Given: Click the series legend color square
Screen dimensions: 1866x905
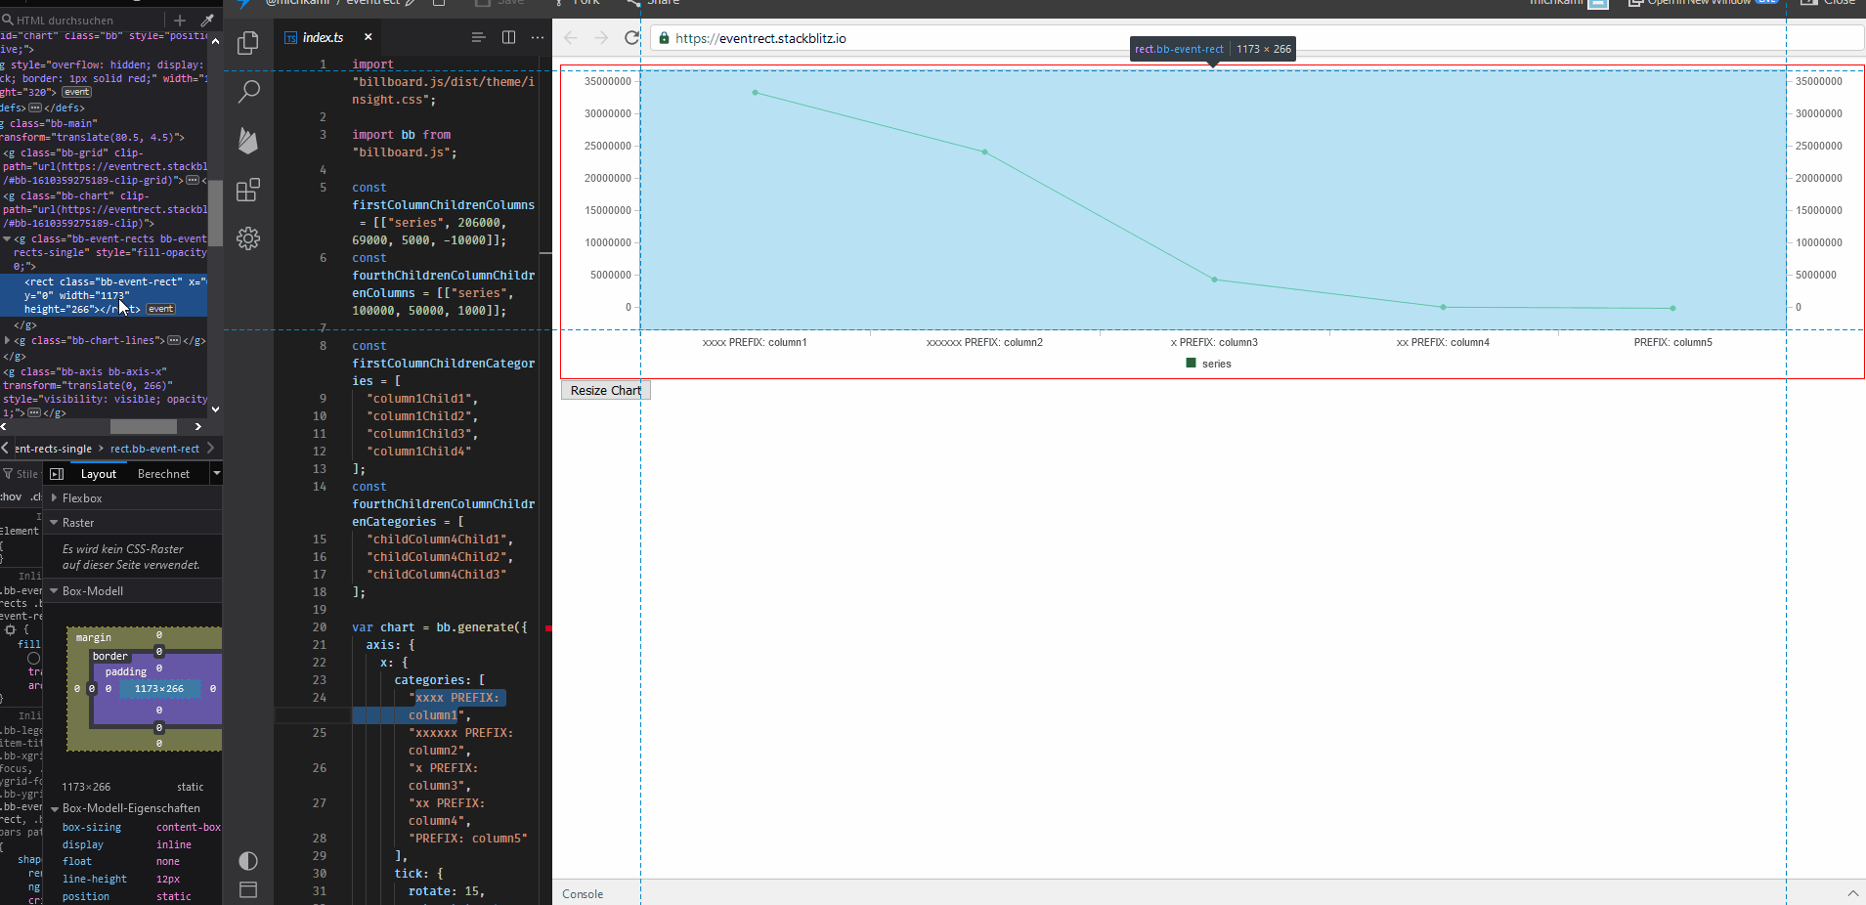Looking at the screenshot, I should point(1191,363).
